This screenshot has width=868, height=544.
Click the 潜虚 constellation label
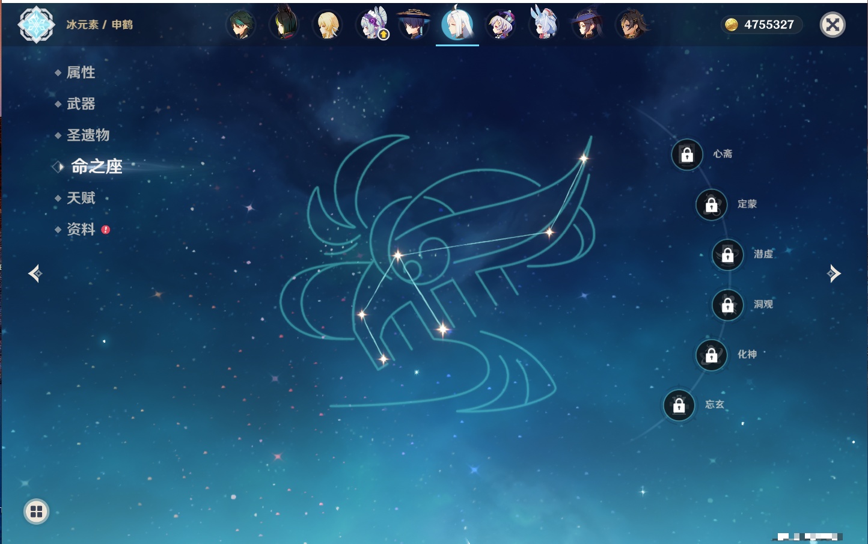pos(763,254)
